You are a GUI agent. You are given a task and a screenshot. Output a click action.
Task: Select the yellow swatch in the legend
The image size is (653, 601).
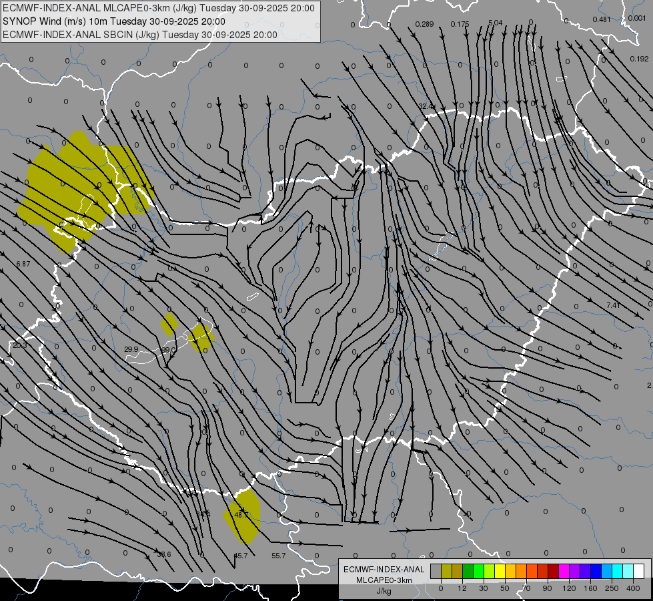(500, 571)
